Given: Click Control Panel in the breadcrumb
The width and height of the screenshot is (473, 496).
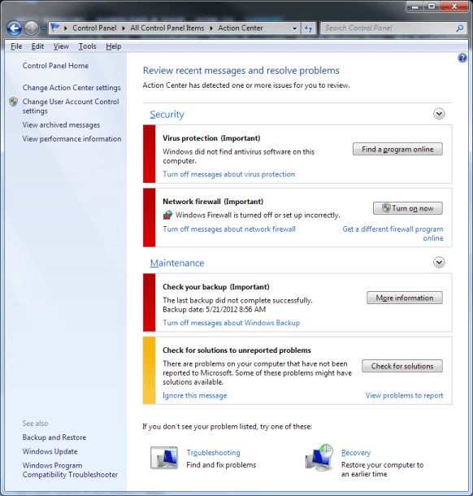Looking at the screenshot, I should [94, 28].
